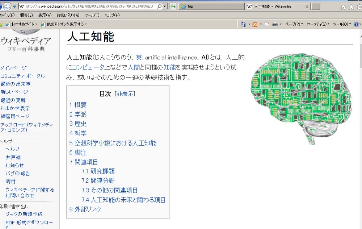Click the Home icon at top right
The width and height of the screenshot is (362, 229).
tap(343, 7)
